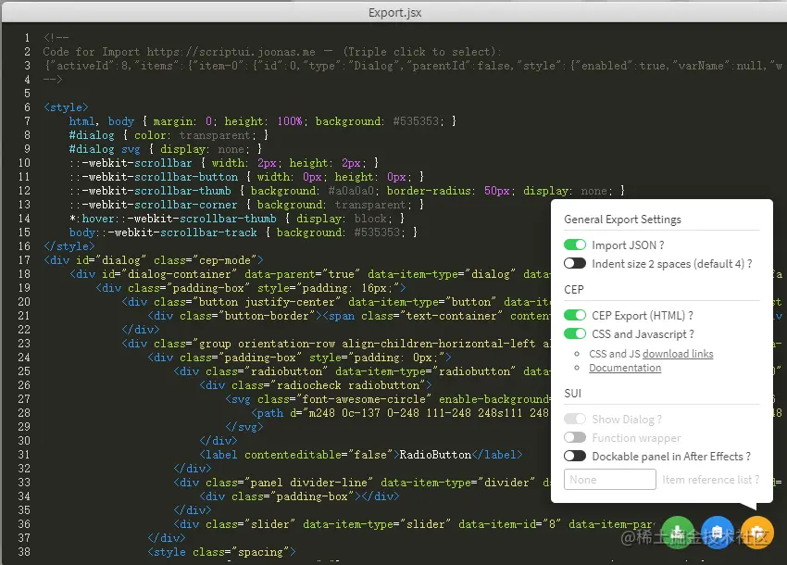Click the opening <style> tag on line 6

[x=66, y=107]
